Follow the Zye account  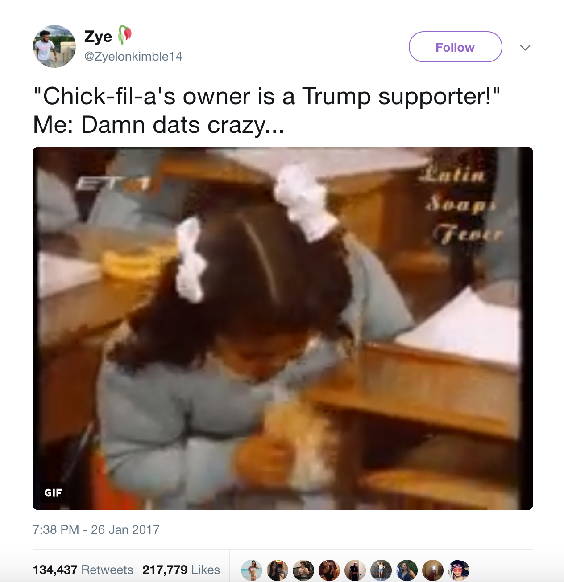pyautogui.click(x=456, y=47)
